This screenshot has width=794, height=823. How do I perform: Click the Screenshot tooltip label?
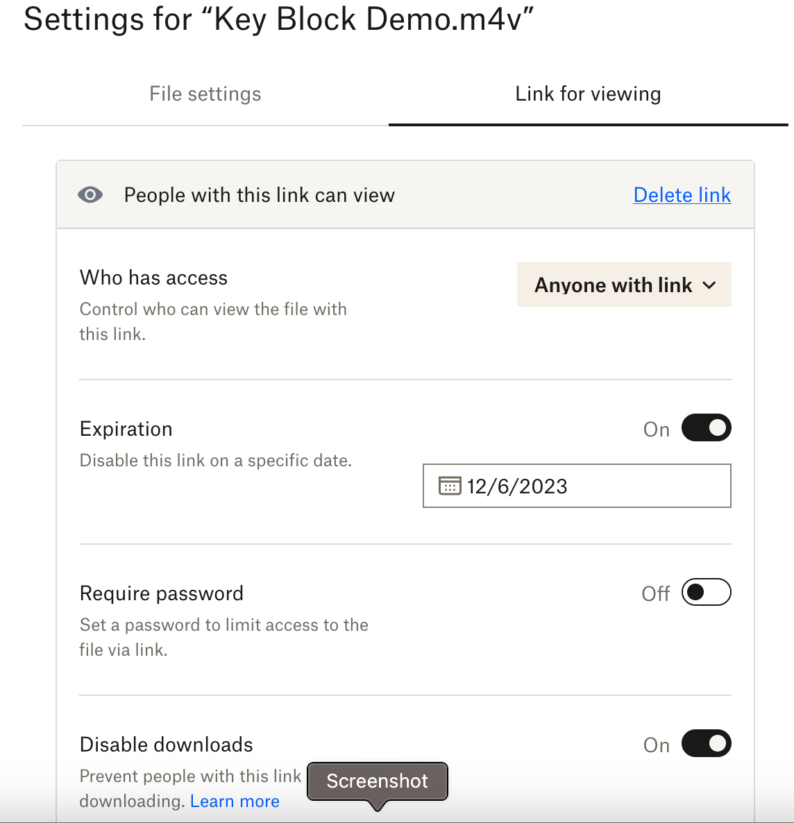(x=378, y=781)
